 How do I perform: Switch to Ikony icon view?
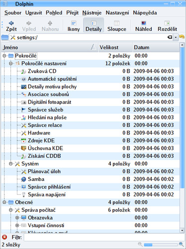click(74, 26)
